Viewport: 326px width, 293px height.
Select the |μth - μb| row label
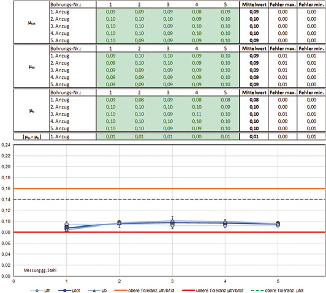click(32, 137)
